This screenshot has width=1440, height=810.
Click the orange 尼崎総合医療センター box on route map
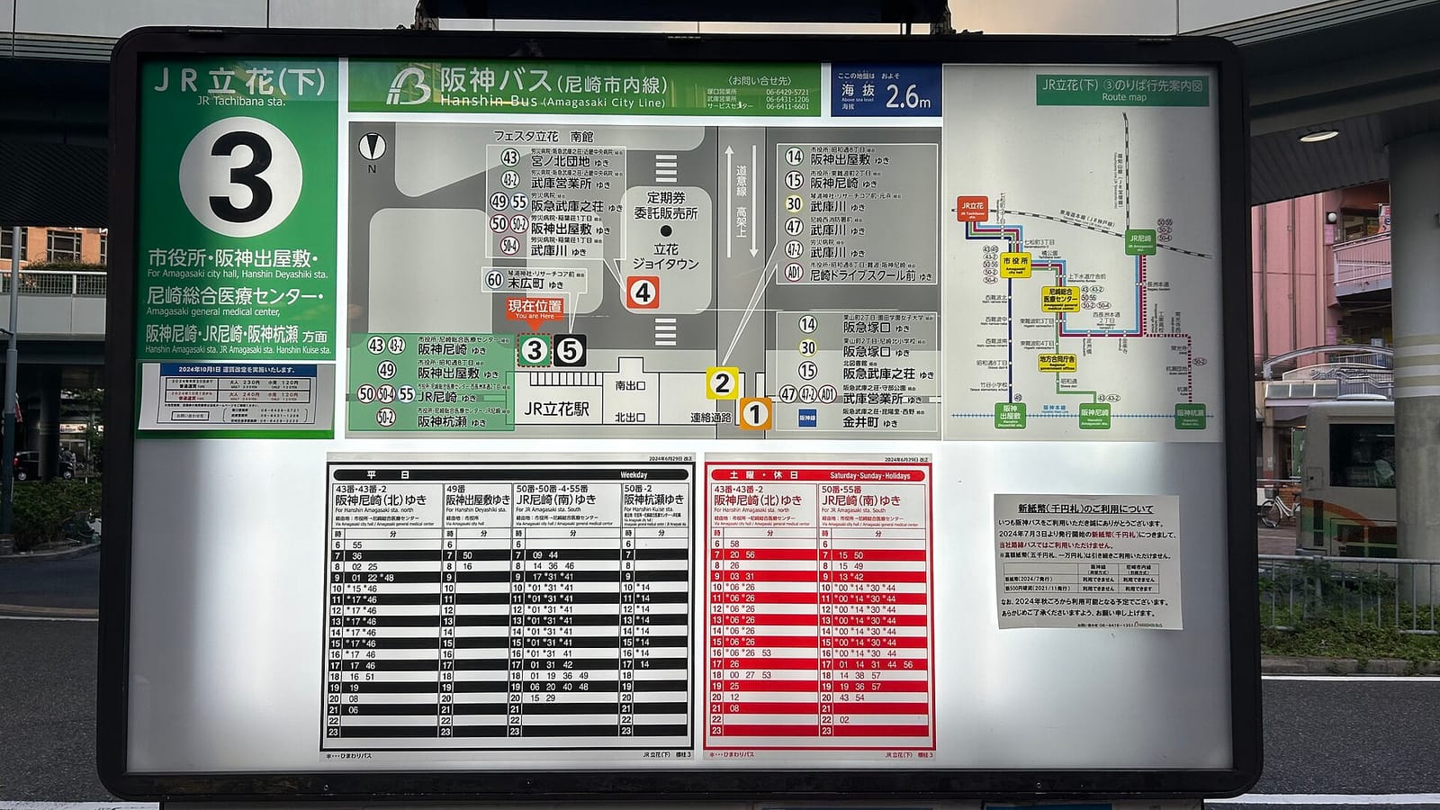click(1061, 299)
